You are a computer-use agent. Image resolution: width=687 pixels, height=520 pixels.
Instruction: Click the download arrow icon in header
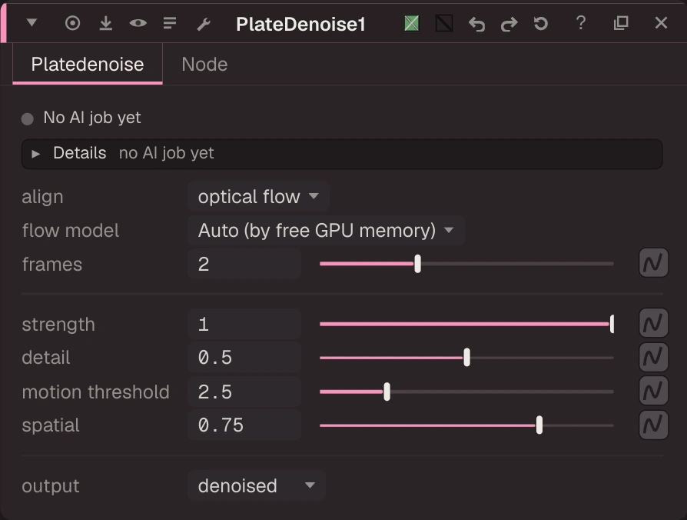click(105, 23)
